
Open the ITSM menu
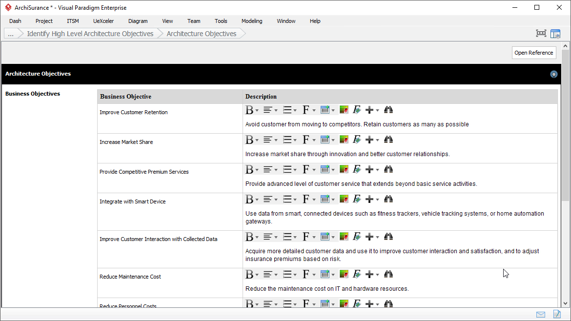click(73, 21)
